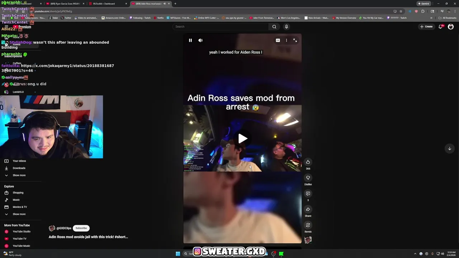Click the Remix icon
Image resolution: width=459 pixels, height=258 pixels.
308,225
